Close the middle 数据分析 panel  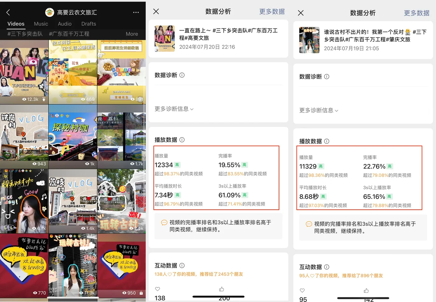click(x=156, y=12)
